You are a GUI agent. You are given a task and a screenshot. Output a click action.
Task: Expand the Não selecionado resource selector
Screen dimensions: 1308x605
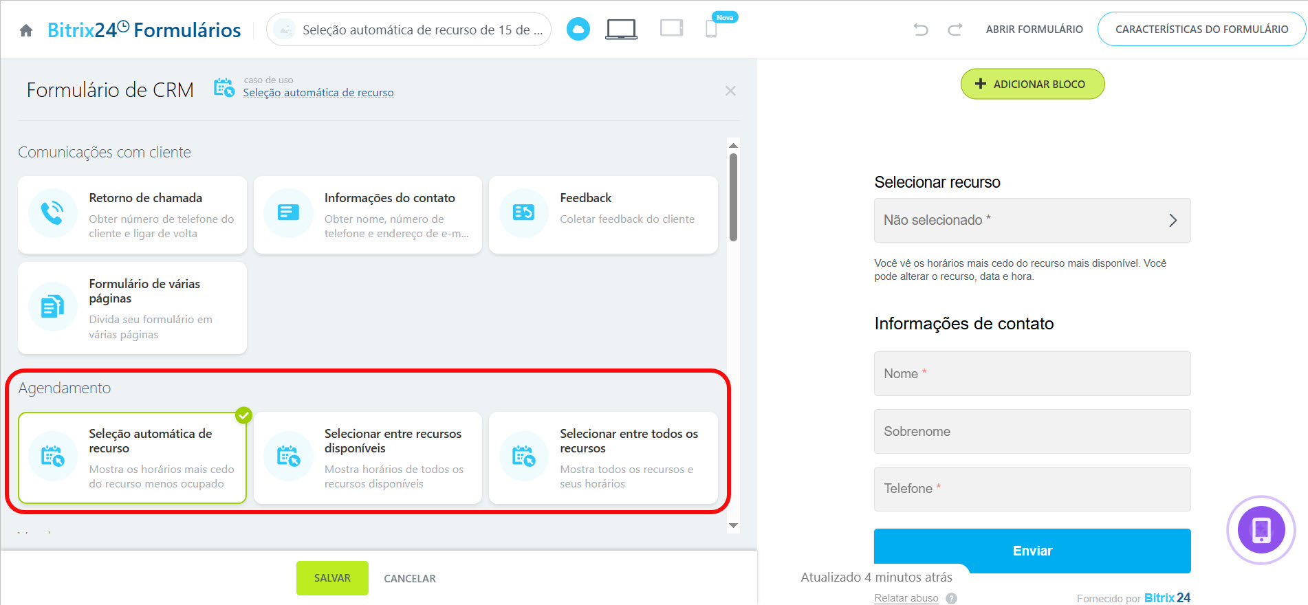coord(1032,220)
